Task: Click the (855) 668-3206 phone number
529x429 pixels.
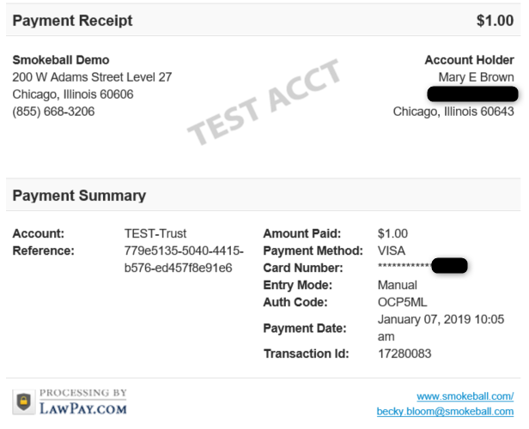Action: tap(53, 112)
